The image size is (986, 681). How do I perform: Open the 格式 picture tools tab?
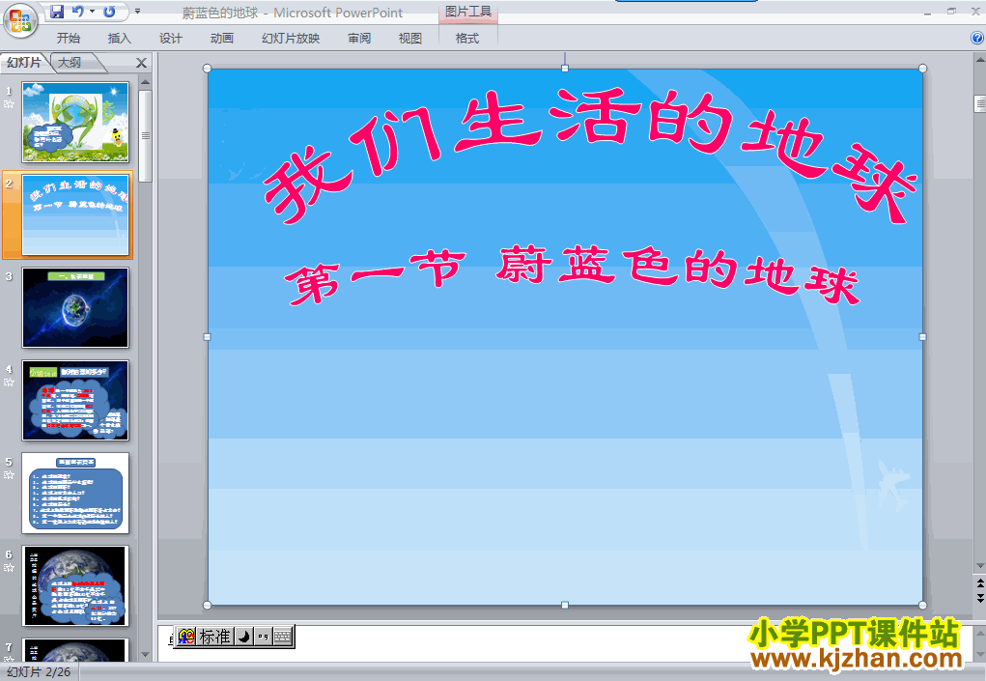tap(467, 39)
